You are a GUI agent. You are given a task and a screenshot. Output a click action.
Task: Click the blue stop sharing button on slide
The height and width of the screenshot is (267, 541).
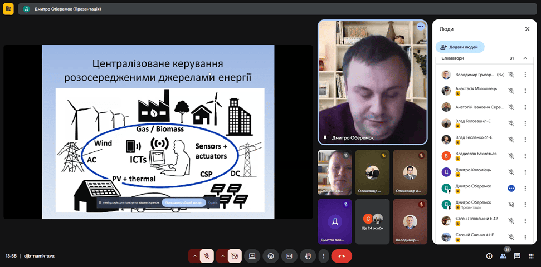(x=183, y=202)
